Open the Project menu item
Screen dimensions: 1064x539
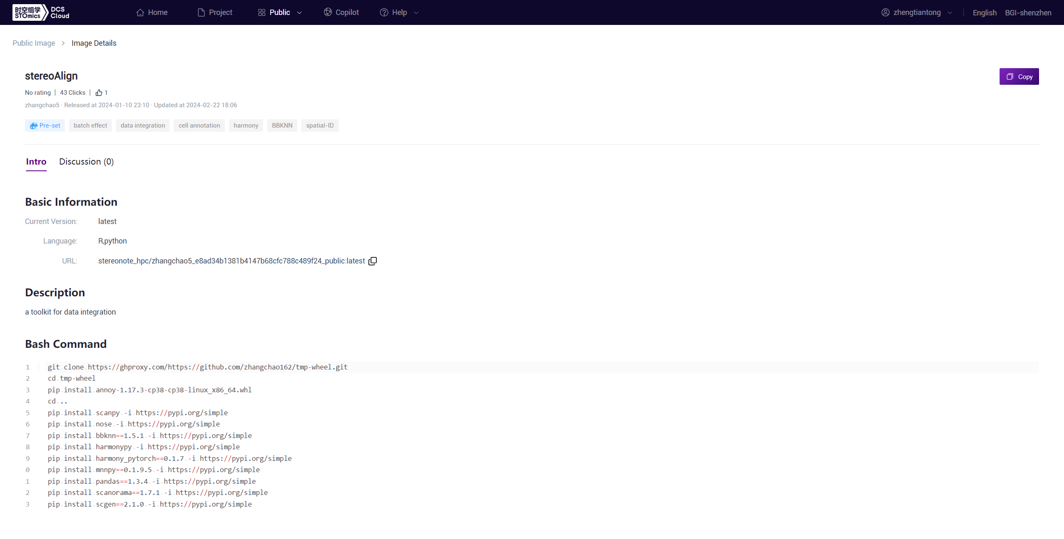(x=215, y=12)
